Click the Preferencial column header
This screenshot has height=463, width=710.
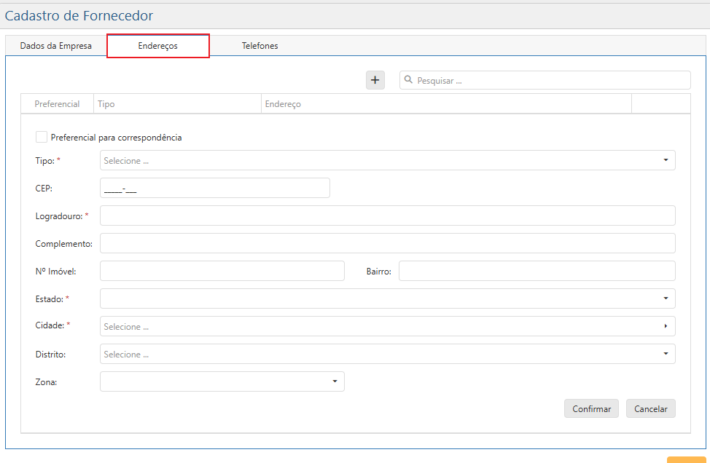(x=57, y=104)
